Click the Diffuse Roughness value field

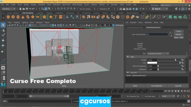(x=152, y=66)
